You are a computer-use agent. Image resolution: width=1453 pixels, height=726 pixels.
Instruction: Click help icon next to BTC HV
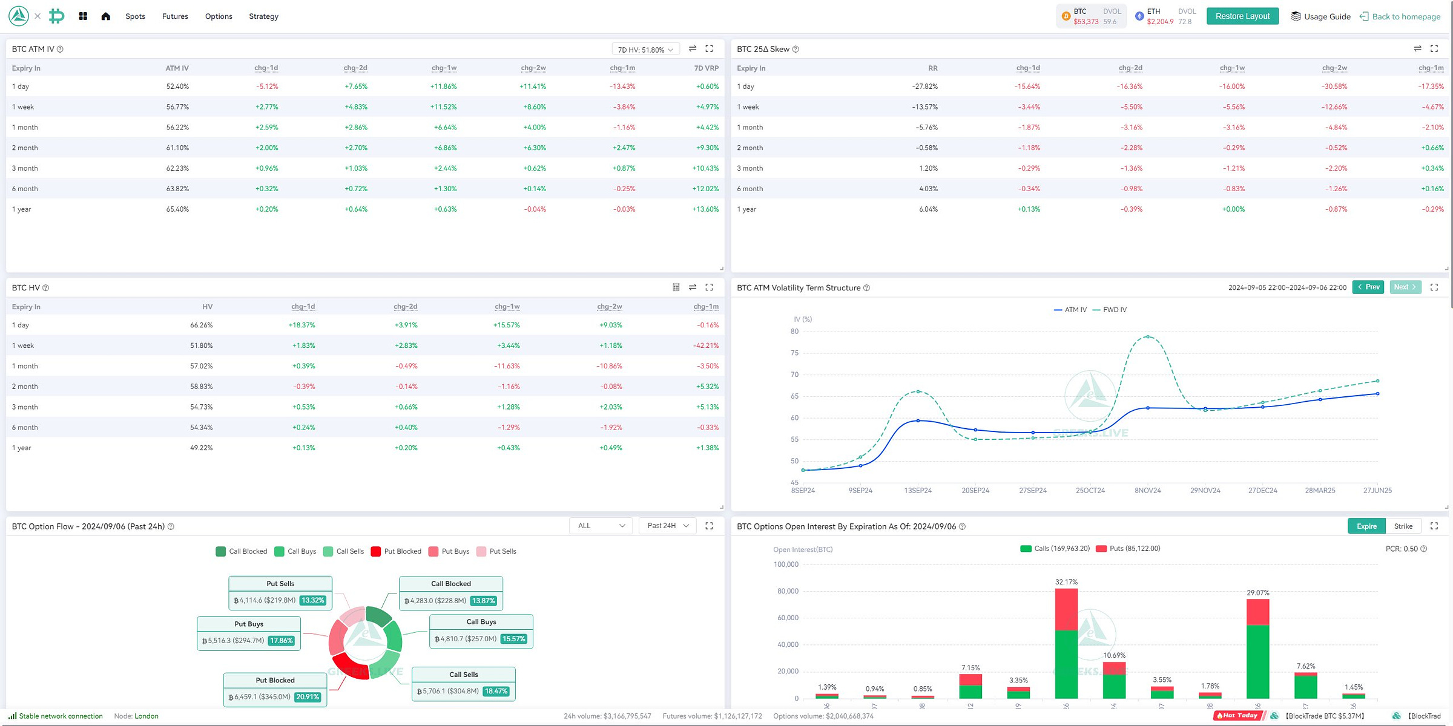click(x=46, y=288)
